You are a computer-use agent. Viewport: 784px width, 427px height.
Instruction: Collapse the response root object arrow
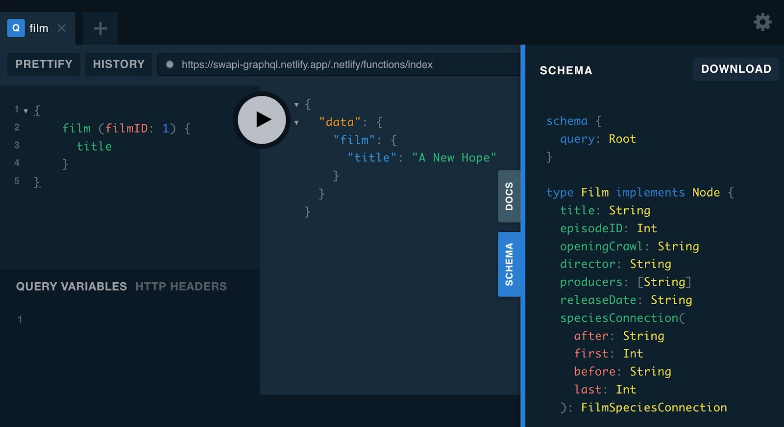[x=296, y=105]
